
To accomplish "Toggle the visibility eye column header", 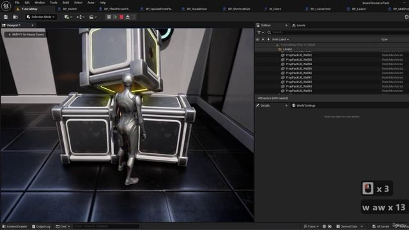I will 258,40.
